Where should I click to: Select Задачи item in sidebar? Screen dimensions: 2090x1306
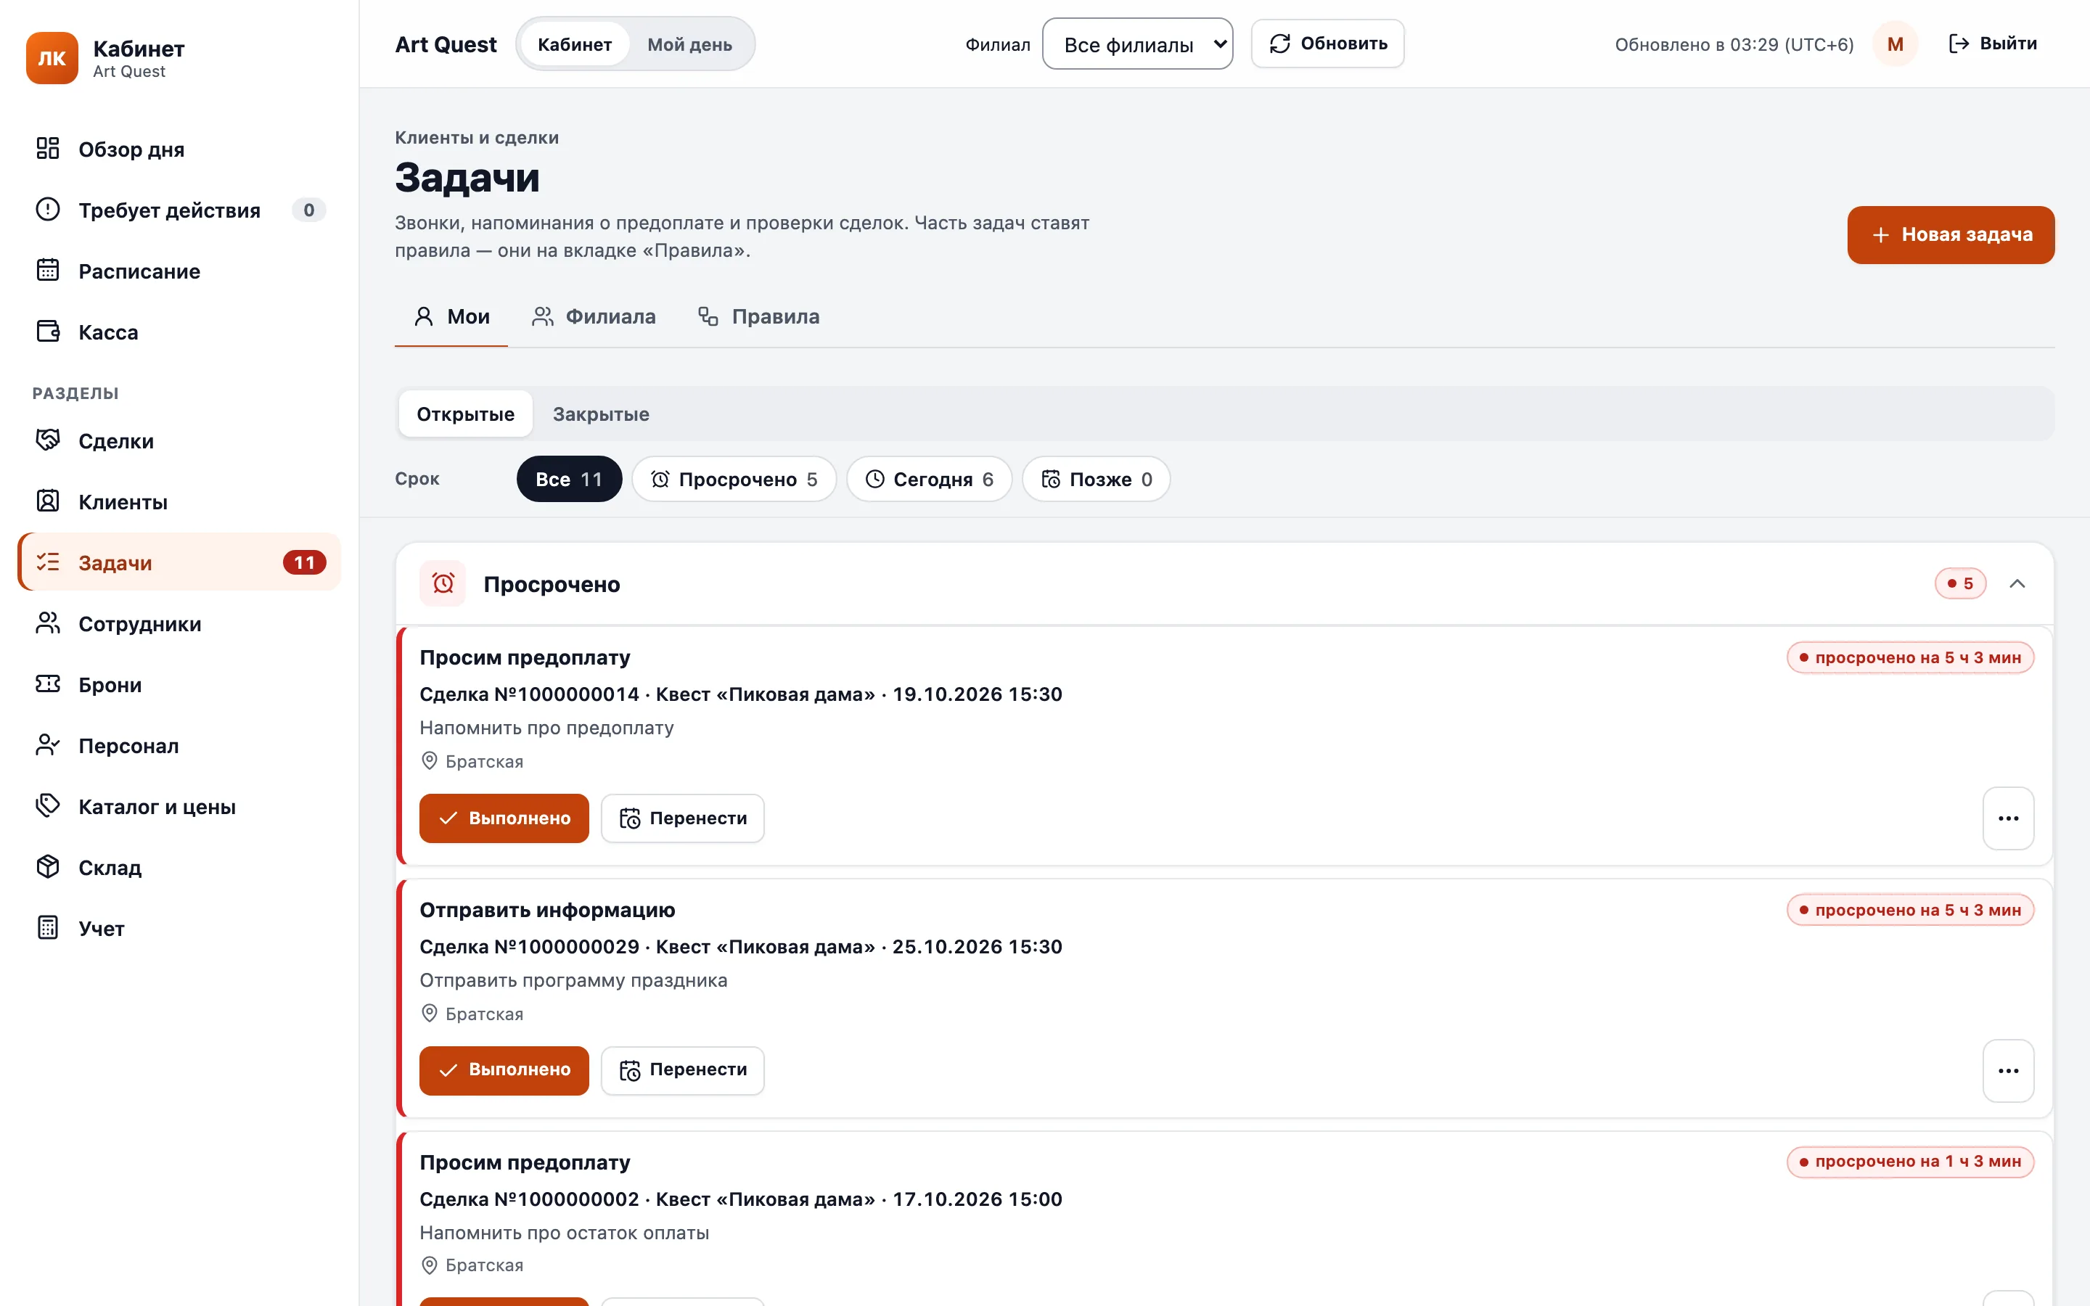(x=179, y=562)
